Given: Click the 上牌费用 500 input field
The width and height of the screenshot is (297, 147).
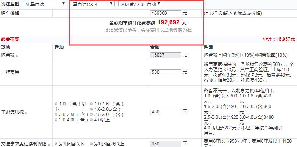Looking at the screenshot, I should 166,72.
